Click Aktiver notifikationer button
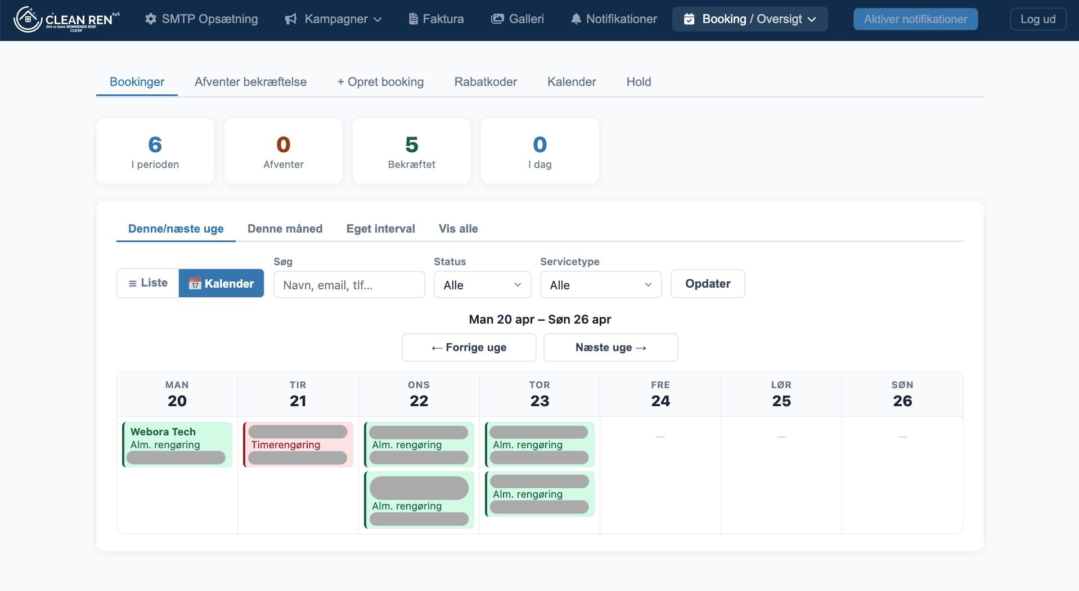Screen dimensions: 1079x591 [x=915, y=19]
